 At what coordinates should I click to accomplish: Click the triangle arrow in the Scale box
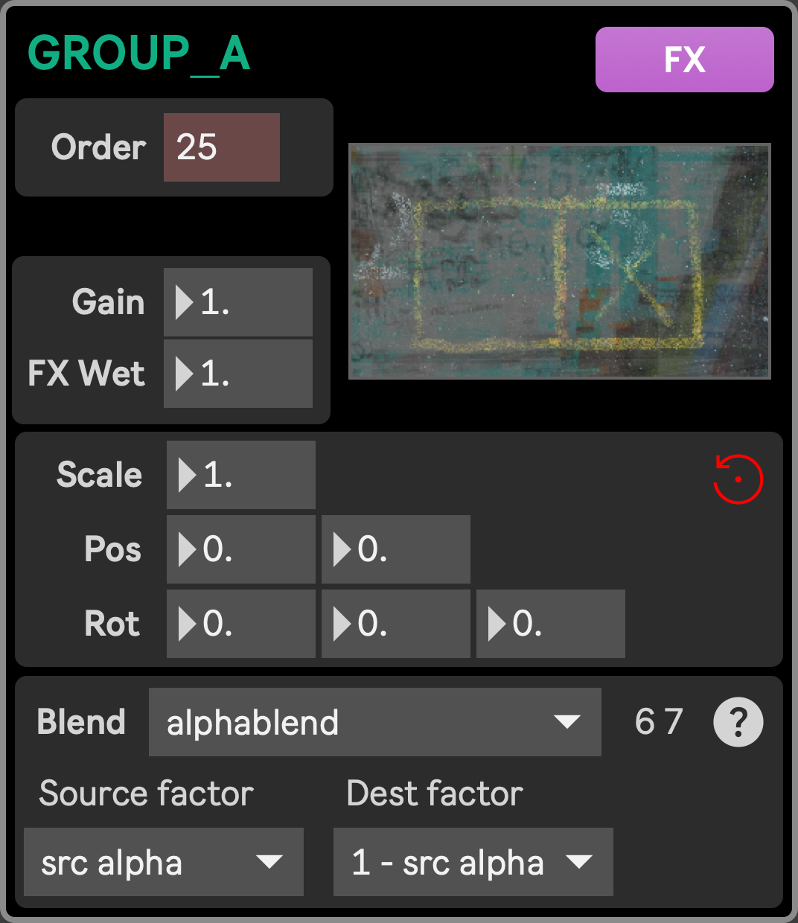pos(187,475)
